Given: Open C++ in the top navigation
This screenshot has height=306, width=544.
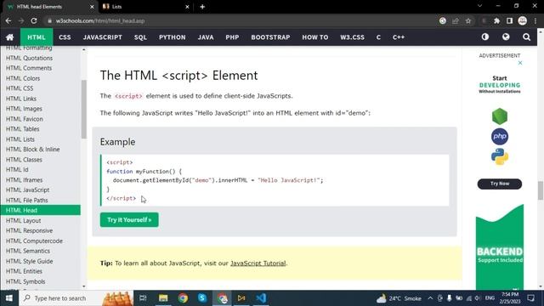Looking at the screenshot, I should tap(399, 37).
